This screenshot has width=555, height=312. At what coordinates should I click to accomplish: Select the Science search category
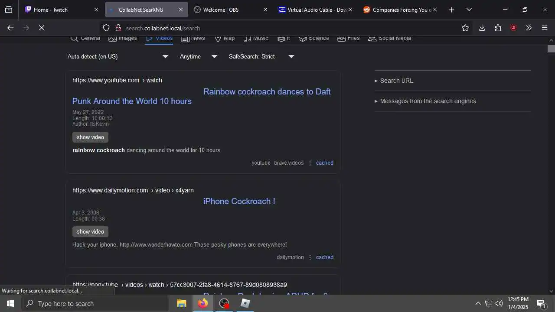coord(314,38)
